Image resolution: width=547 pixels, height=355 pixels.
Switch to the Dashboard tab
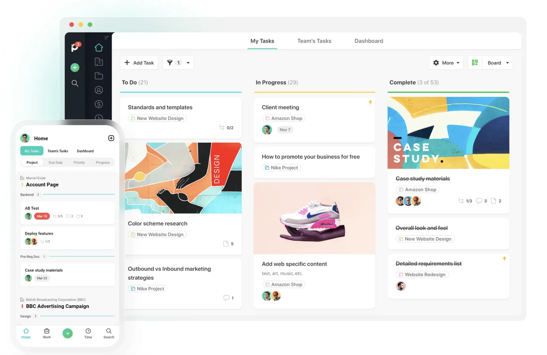tap(369, 41)
